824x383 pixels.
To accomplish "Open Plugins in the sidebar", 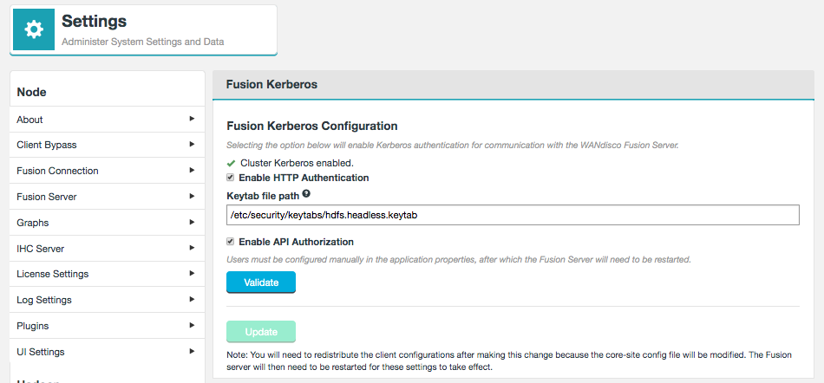I will pos(108,326).
